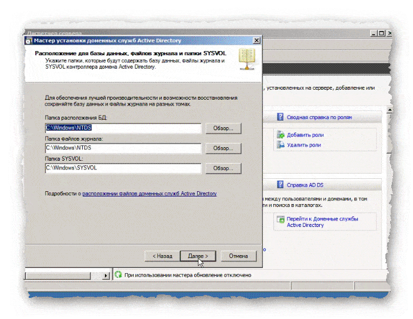The image size is (413, 319).
Task: Click the icon beside Перейти к Доменные службы
Action: pyautogui.click(x=280, y=219)
